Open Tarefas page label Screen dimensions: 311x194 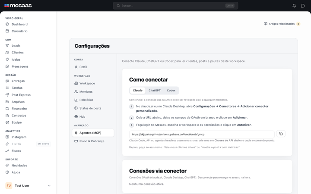coord(17,88)
